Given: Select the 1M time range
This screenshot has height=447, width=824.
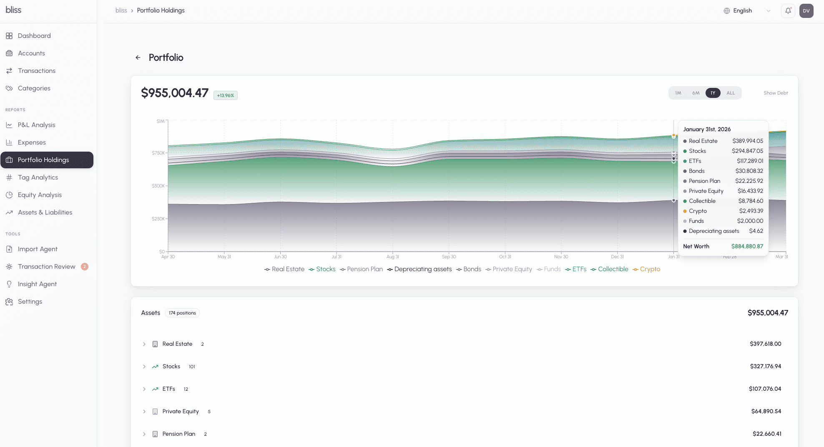Looking at the screenshot, I should (x=678, y=93).
